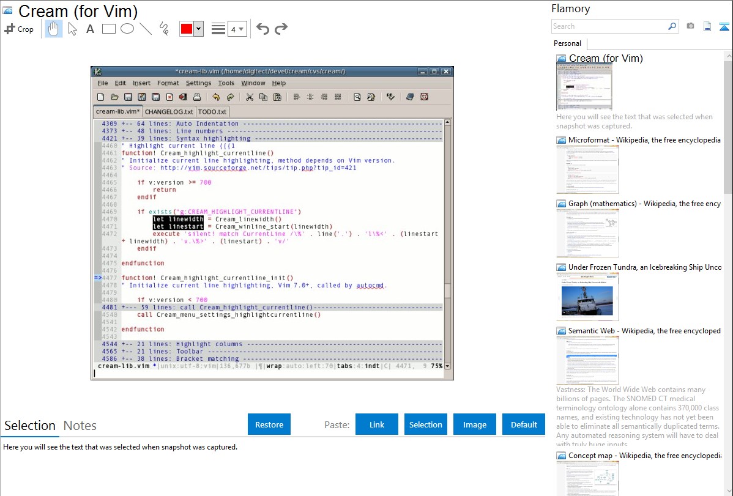Open the Graph (mathematics) snapshot thumbnail
This screenshot has height=496, width=733.
[x=587, y=233]
